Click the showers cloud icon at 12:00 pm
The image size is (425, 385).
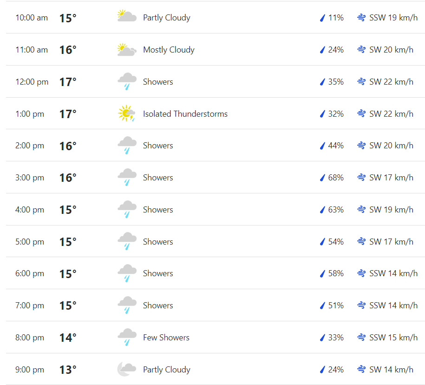point(126,81)
